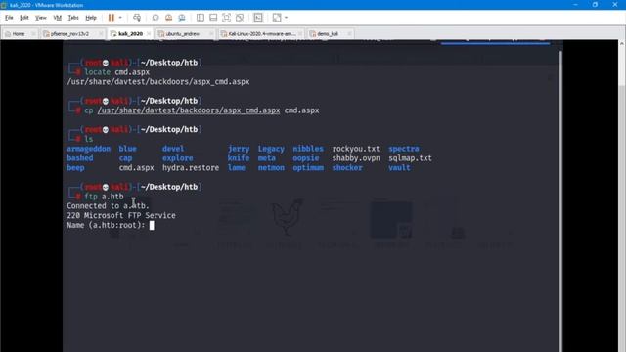Click the 'Legacy' directory name
This screenshot has width=626, height=352.
pyautogui.click(x=271, y=149)
